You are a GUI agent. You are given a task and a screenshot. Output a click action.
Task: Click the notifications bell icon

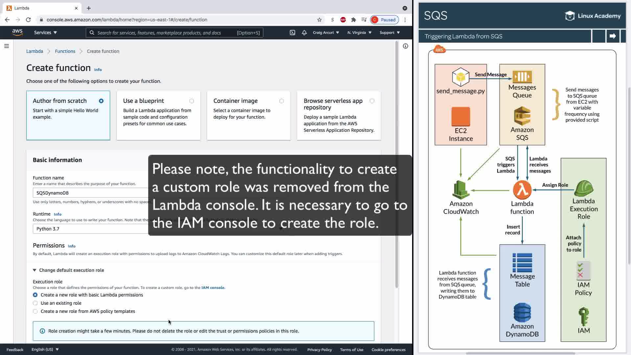click(304, 33)
